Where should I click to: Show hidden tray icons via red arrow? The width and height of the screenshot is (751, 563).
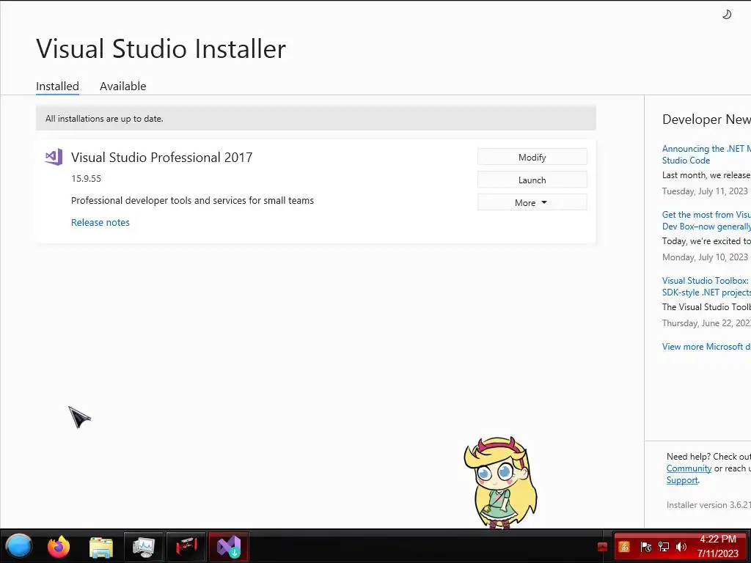tap(603, 547)
